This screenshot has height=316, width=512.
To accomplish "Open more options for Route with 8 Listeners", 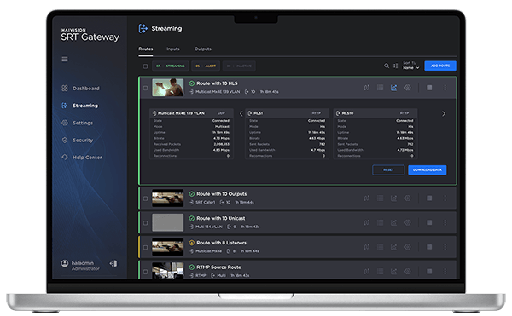I will [x=445, y=247].
